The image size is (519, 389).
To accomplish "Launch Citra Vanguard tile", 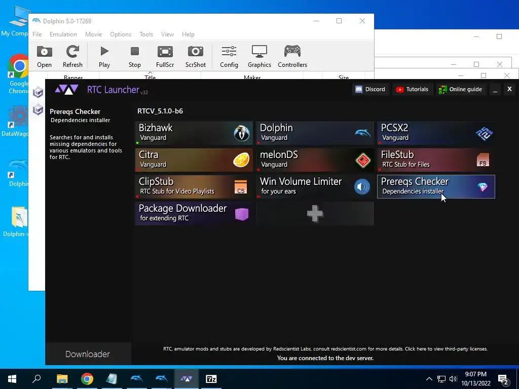I will pos(194,160).
